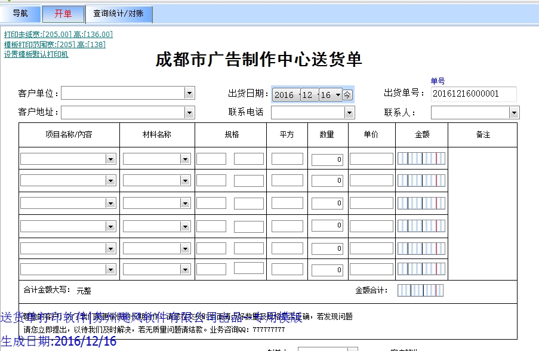
Task: Click the 打印走纸宽 paper size link
Action: [58, 35]
